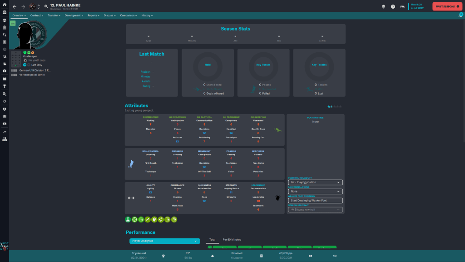Click Start Developing Weaker Foot button
Screen dimensions: 465x262
pyautogui.click(x=315, y=201)
